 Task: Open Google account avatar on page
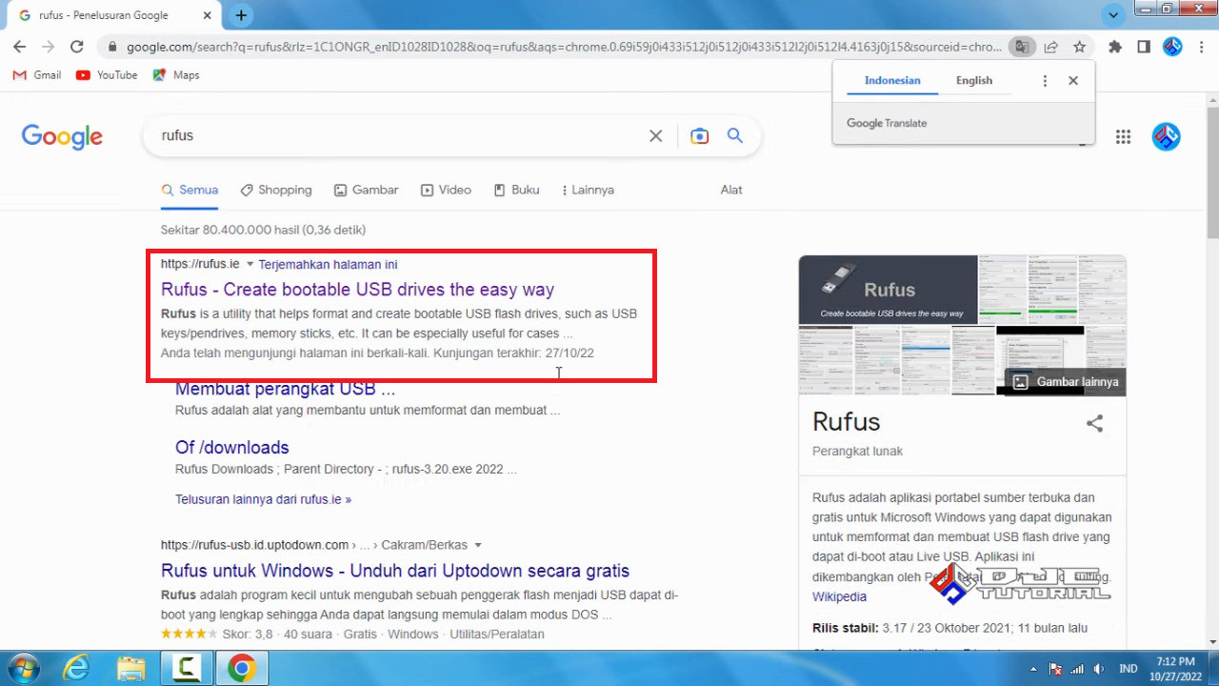1166,136
